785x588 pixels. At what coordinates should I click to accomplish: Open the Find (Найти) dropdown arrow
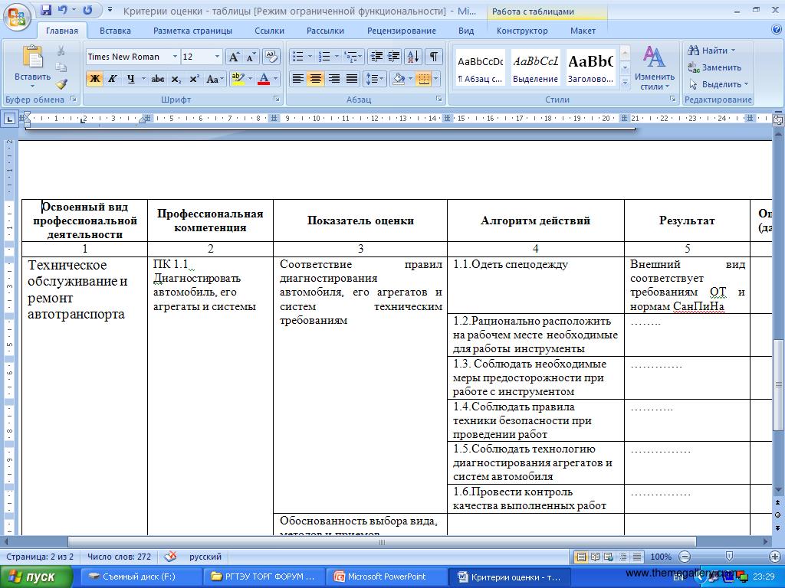click(x=733, y=51)
